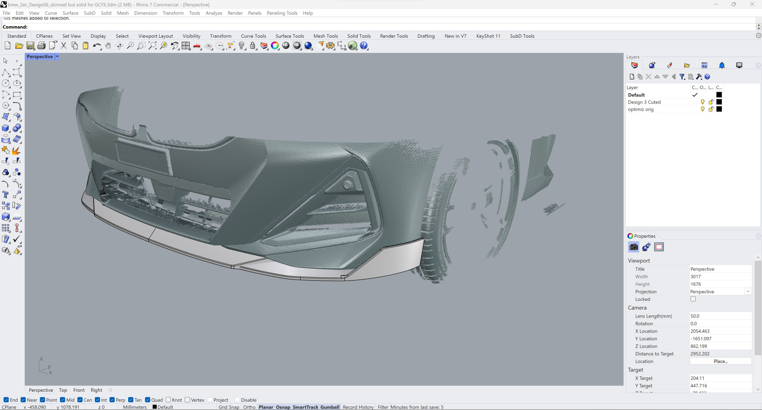Enable the Locked viewport checkbox
This screenshot has height=410, width=762.
693,299
